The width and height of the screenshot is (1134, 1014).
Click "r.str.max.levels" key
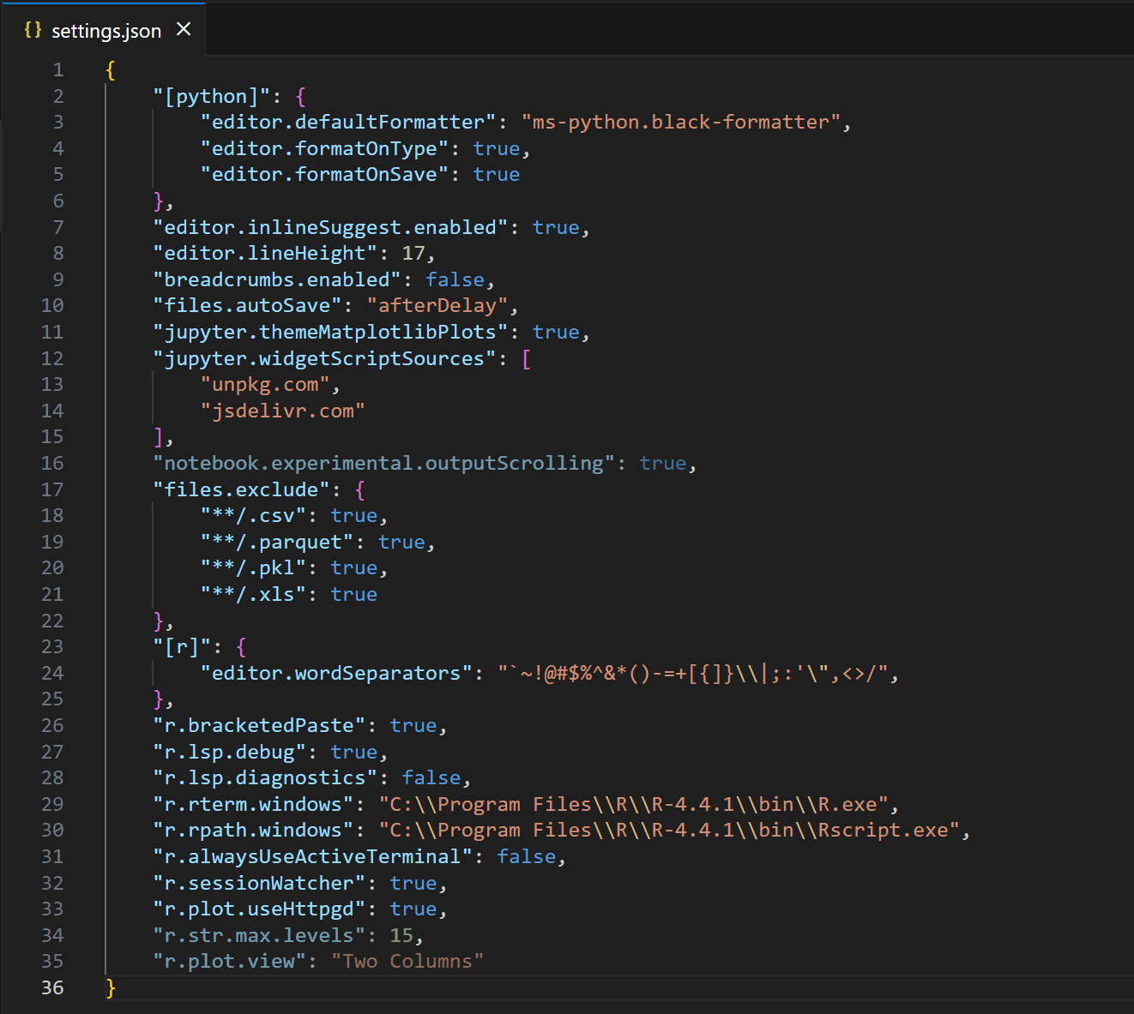(x=259, y=936)
